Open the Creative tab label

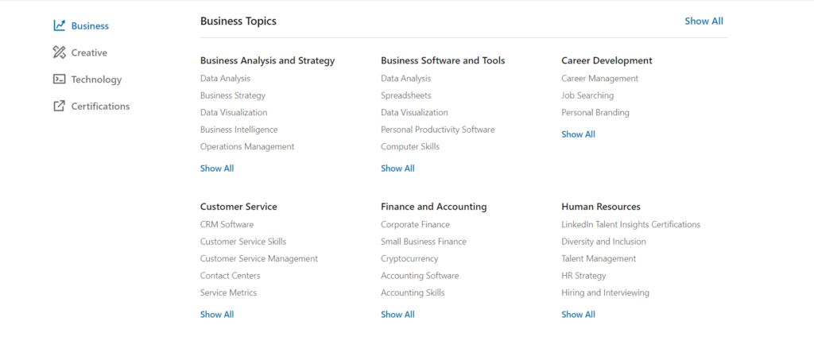coord(89,52)
